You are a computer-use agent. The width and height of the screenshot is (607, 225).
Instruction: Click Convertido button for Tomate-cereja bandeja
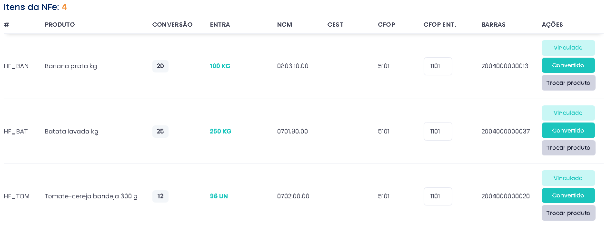pos(568,195)
